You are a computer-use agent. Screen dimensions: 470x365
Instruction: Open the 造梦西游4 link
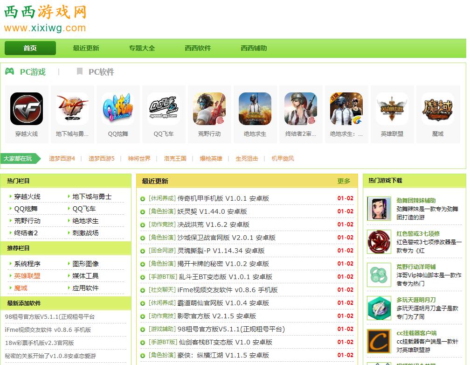point(62,159)
